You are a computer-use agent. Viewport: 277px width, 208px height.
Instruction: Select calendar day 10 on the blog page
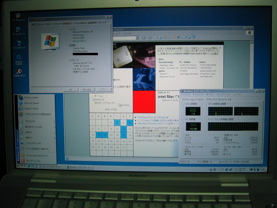[x=123, y=129]
